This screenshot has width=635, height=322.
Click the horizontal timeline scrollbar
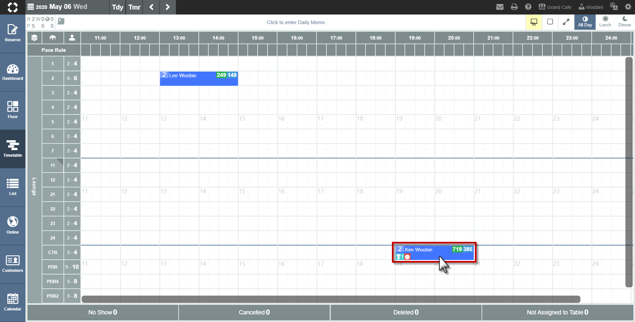point(331,299)
